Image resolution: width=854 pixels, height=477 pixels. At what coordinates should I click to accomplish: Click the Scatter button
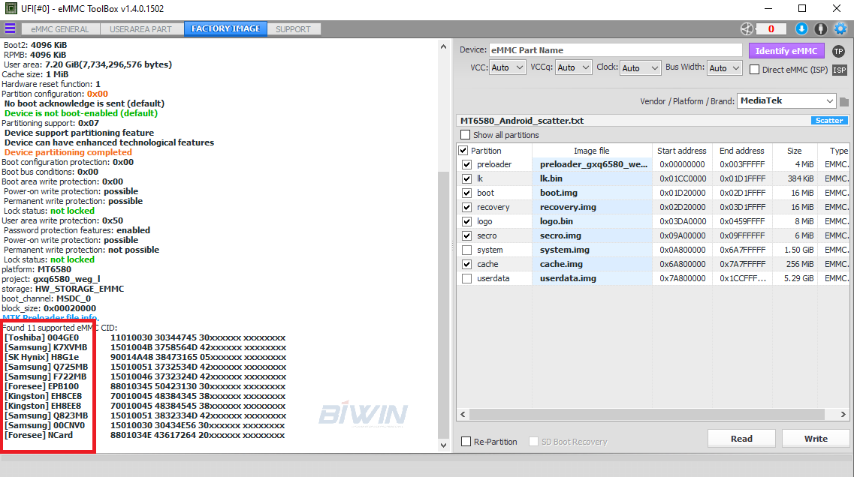829,120
